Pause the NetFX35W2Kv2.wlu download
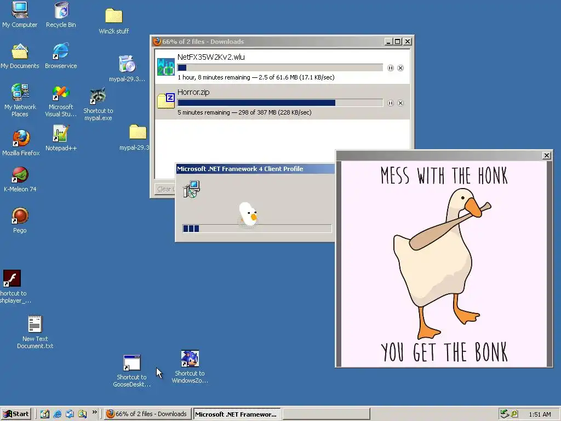Viewport: 561px width, 421px height. click(390, 68)
